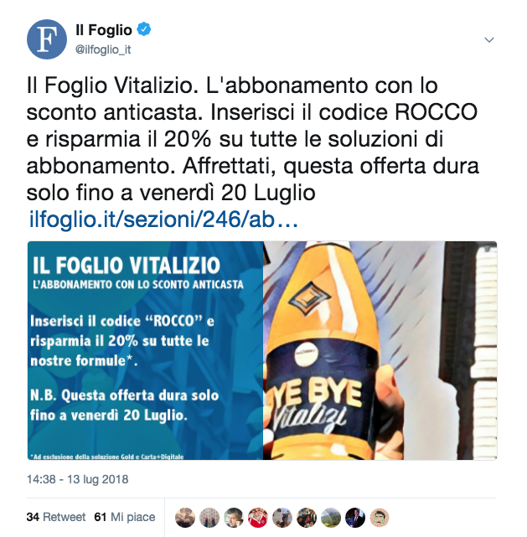Screen dimensions: 527x537
Task: Open the red jersey liker avatar
Action: (x=258, y=517)
